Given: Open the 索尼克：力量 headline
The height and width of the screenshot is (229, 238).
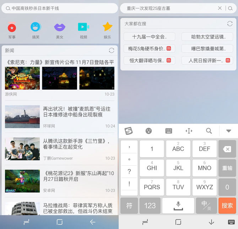Looking at the screenshot, I should [60, 62].
